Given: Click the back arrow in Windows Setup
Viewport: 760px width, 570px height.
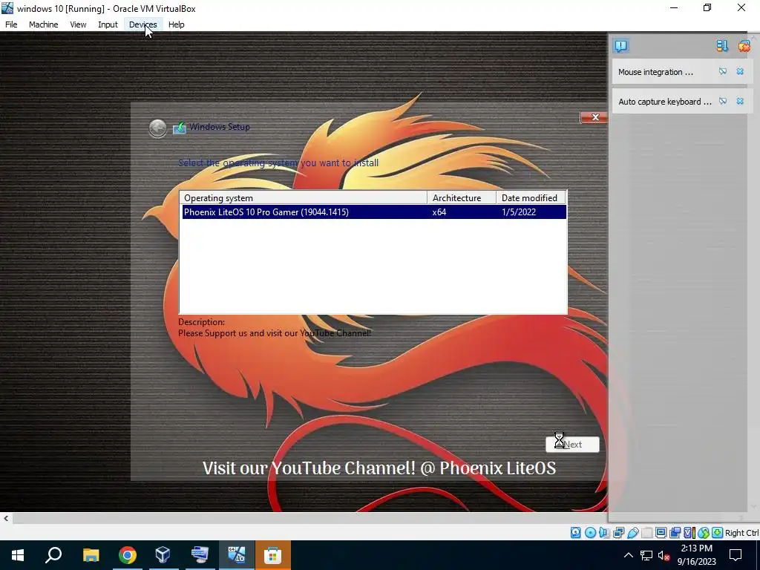Looking at the screenshot, I should [157, 128].
